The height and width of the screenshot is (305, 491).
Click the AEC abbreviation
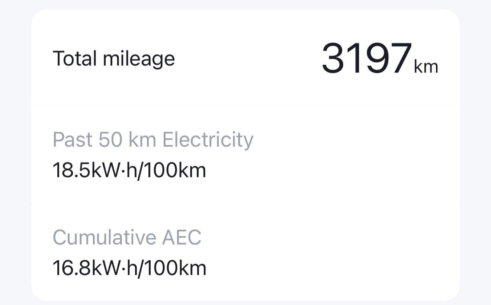point(182,237)
